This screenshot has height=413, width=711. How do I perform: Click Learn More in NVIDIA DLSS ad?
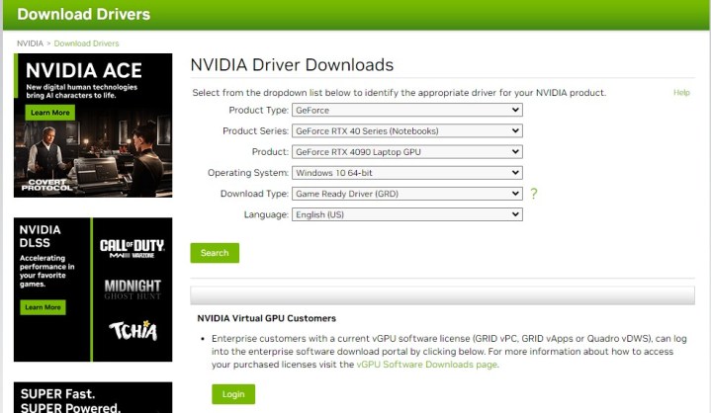tap(43, 307)
